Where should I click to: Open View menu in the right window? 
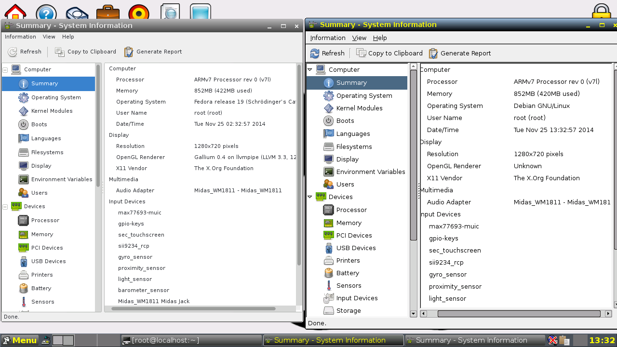(x=359, y=38)
